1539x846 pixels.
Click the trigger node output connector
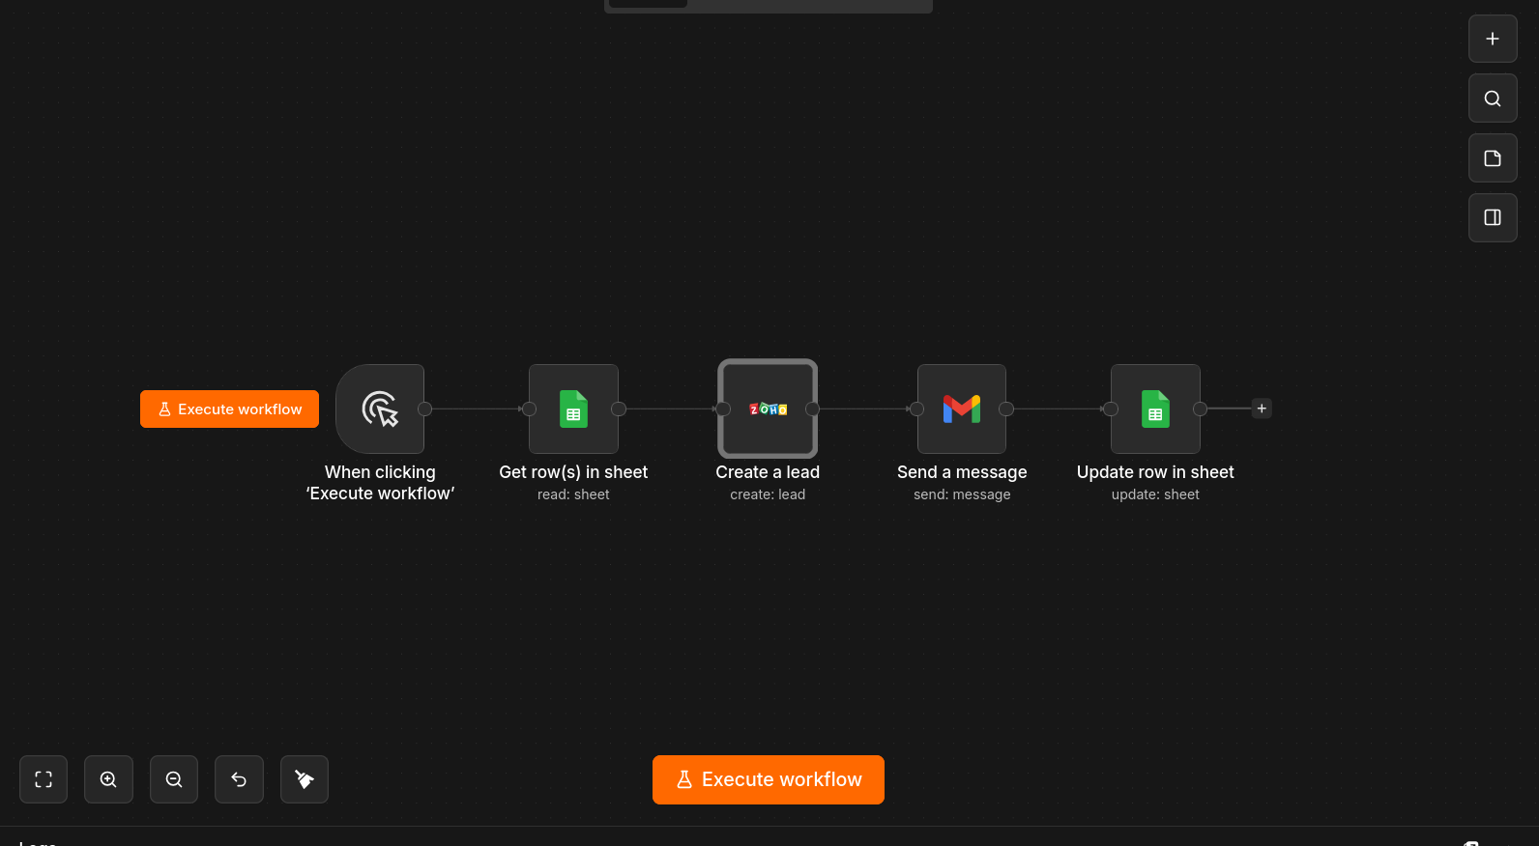click(x=424, y=409)
